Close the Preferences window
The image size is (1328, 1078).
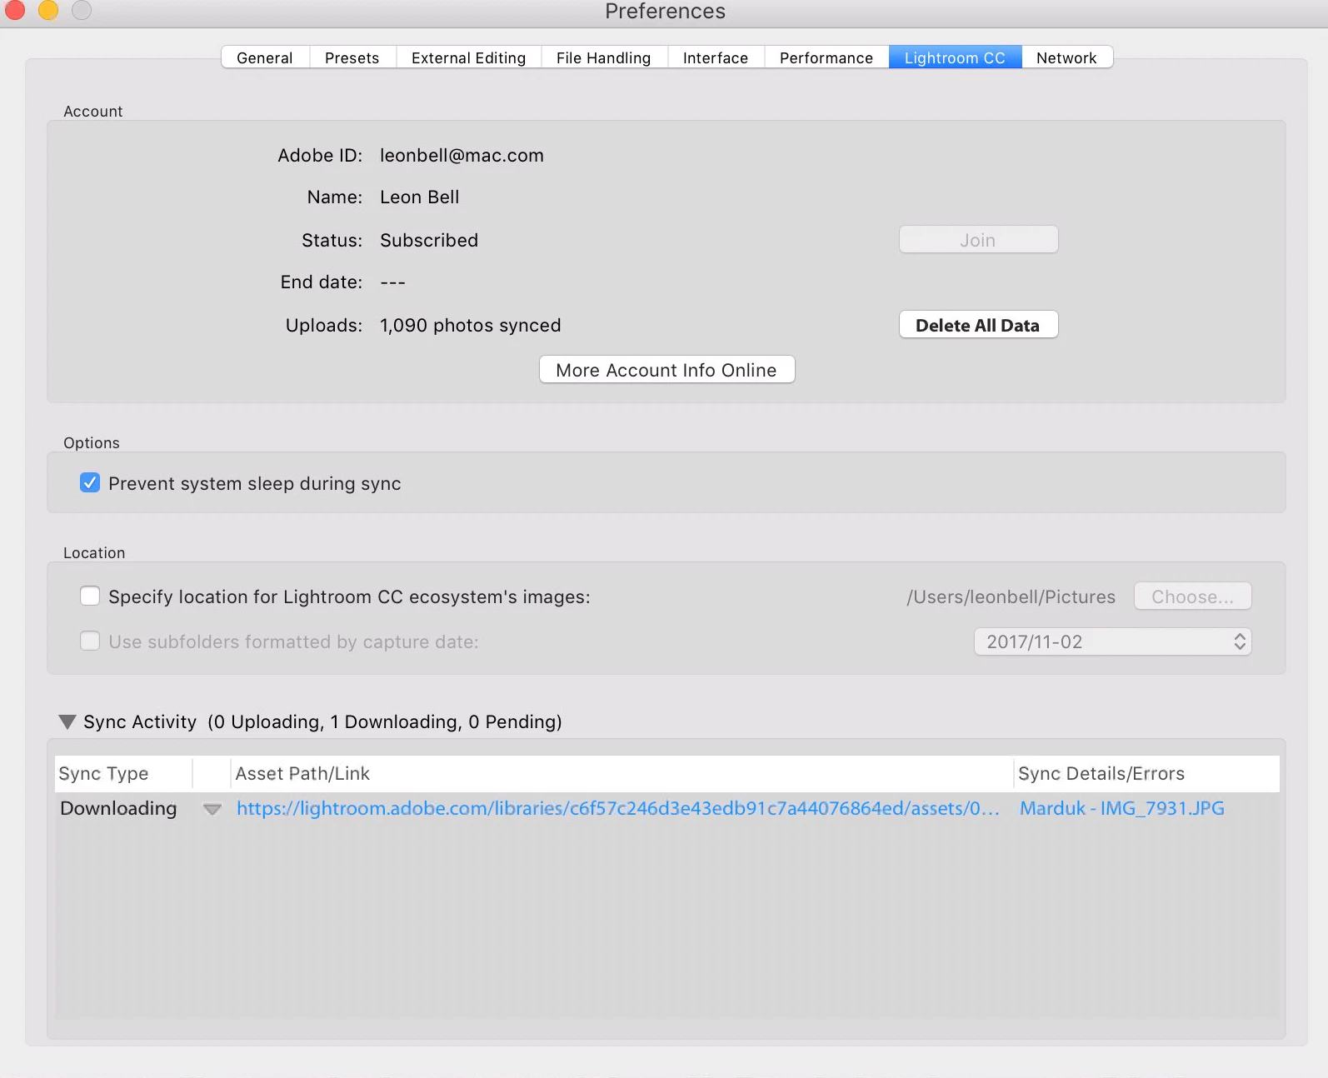15,10
